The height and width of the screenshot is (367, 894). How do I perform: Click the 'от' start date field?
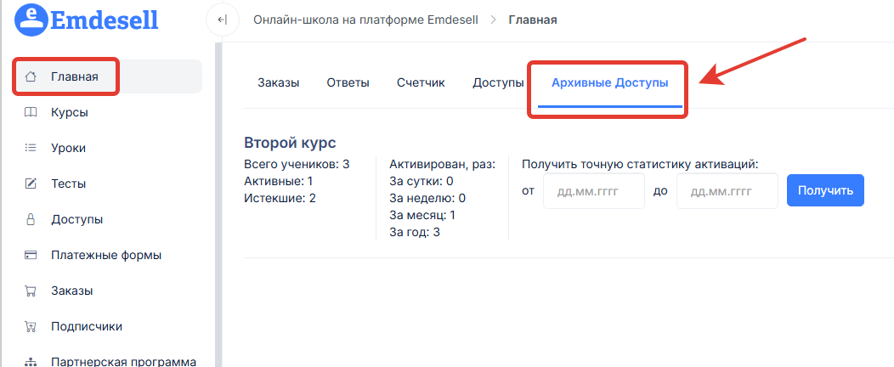[x=593, y=191]
